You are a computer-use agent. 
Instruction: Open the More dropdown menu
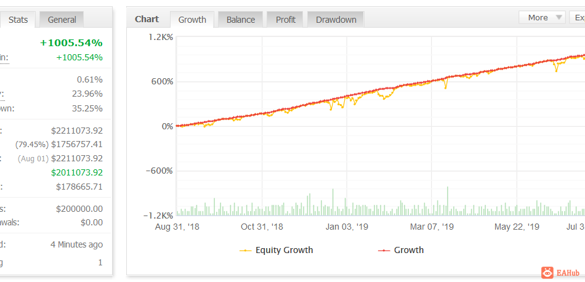click(542, 17)
